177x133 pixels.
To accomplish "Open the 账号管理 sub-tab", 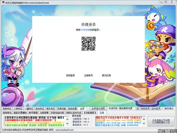I will (33, 113).
